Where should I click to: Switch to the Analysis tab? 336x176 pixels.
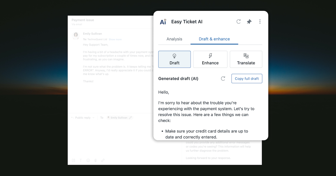pos(174,39)
